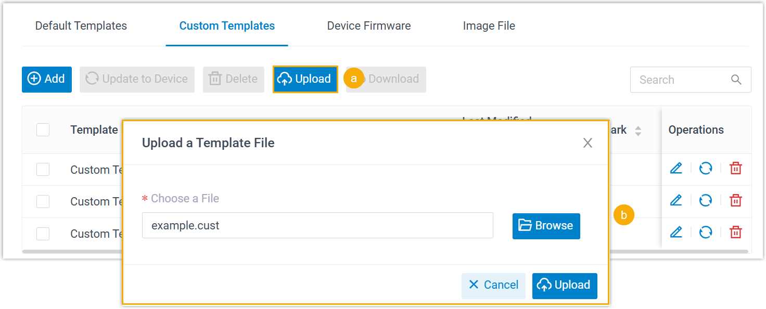Viewport: 766px width, 309px height.
Task: Check the third custom template row checkbox
Action: (43, 234)
